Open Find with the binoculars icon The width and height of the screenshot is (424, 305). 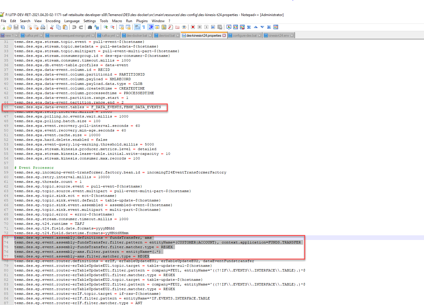(90, 27)
